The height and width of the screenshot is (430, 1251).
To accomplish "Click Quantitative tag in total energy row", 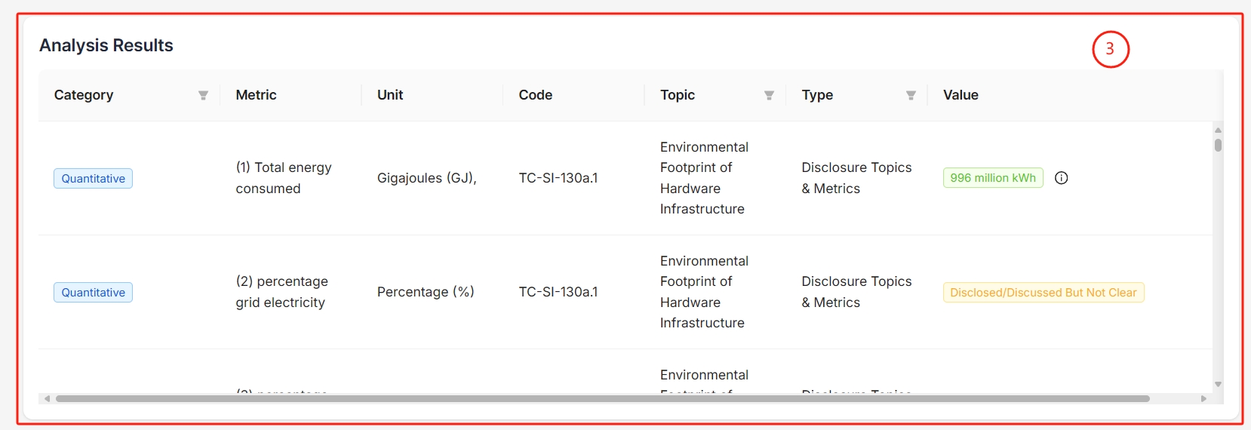I will point(93,179).
